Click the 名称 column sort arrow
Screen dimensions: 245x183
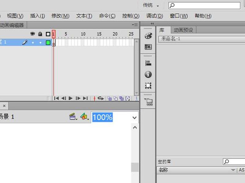(233, 170)
